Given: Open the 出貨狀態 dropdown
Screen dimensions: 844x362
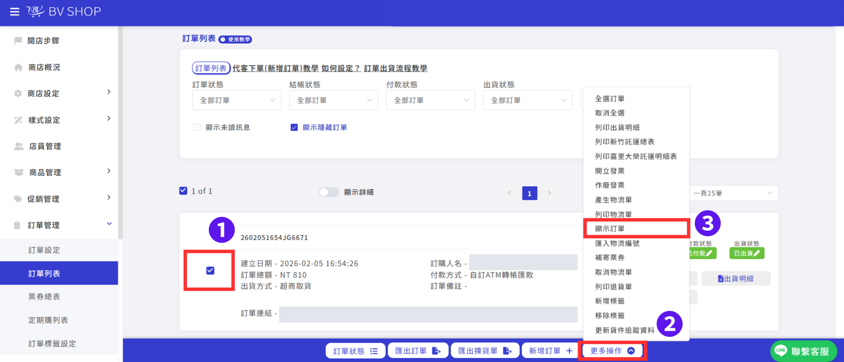Looking at the screenshot, I should 527,100.
